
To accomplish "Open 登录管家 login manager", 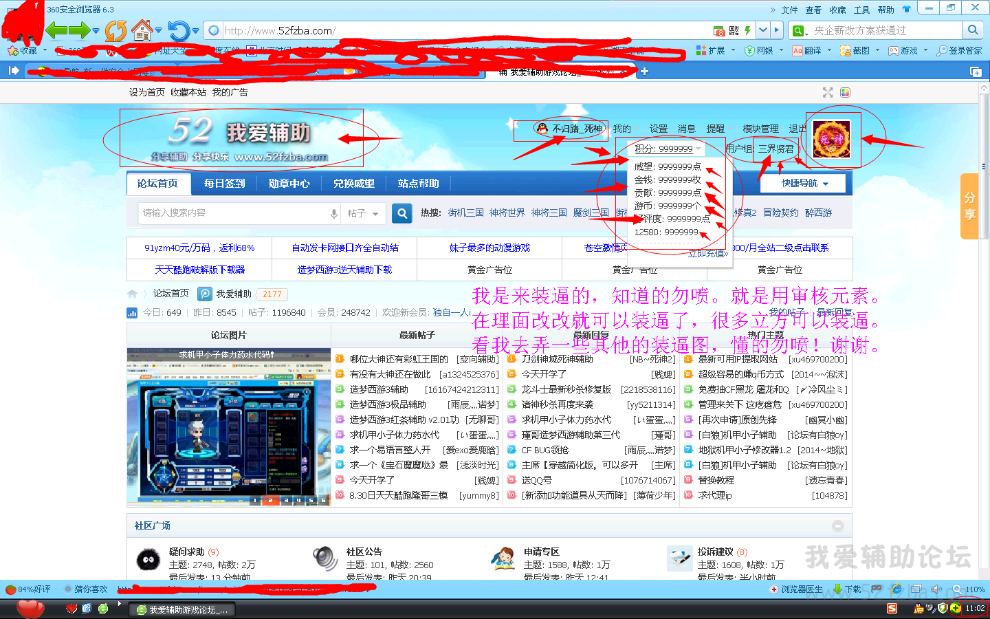I will (959, 50).
